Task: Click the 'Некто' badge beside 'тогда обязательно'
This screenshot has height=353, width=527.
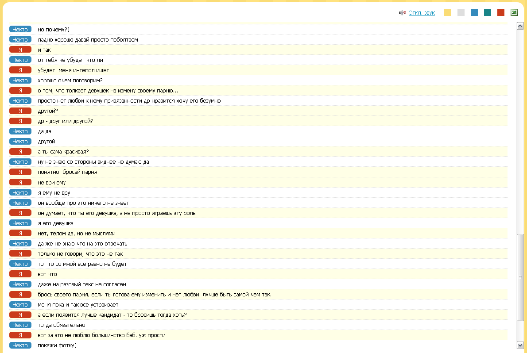Action: (x=20, y=325)
